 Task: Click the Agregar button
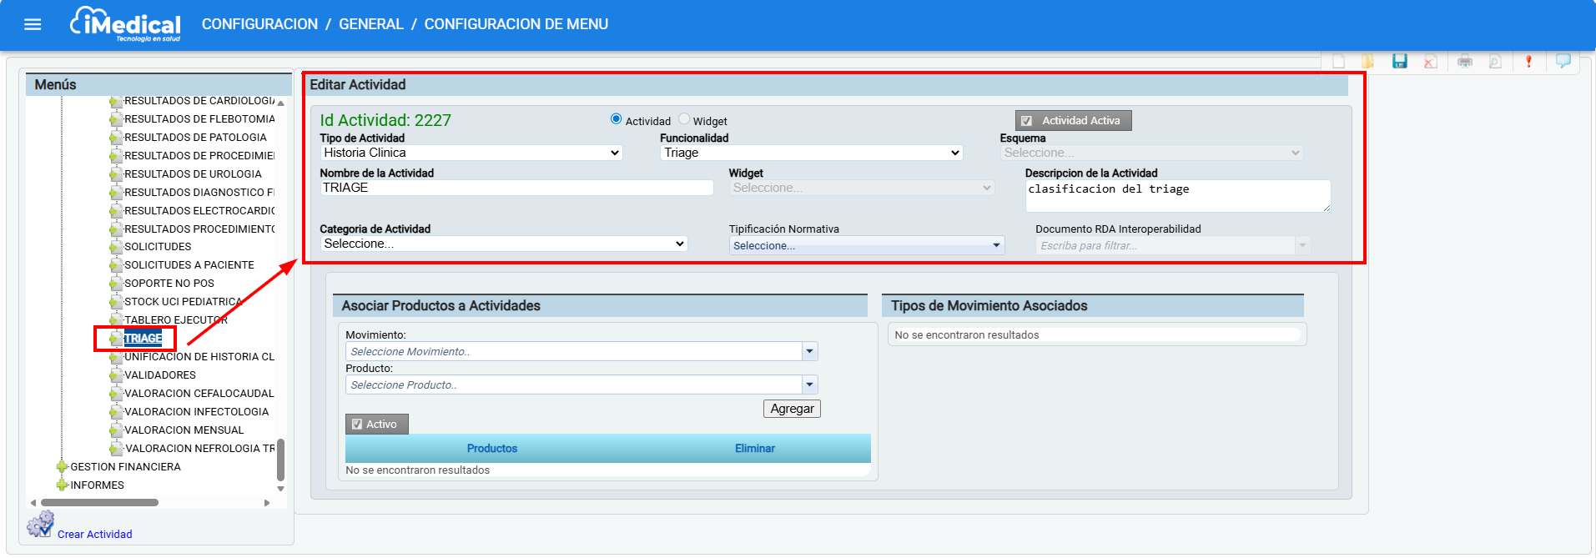pos(792,409)
